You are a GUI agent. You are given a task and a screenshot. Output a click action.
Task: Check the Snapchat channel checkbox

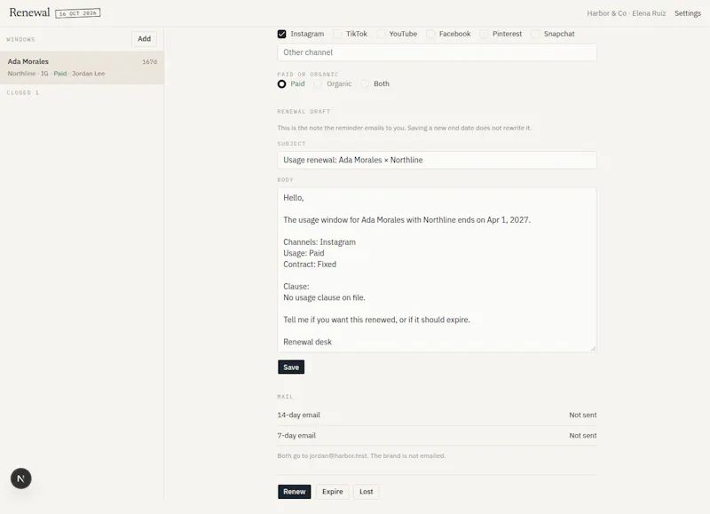click(535, 34)
